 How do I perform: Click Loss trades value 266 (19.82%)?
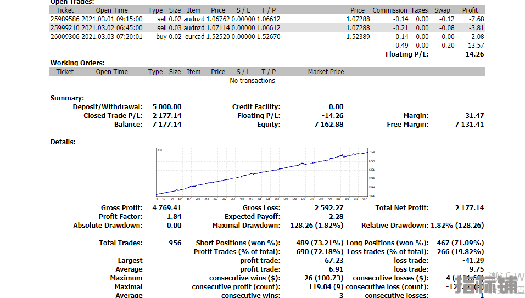[460, 251]
